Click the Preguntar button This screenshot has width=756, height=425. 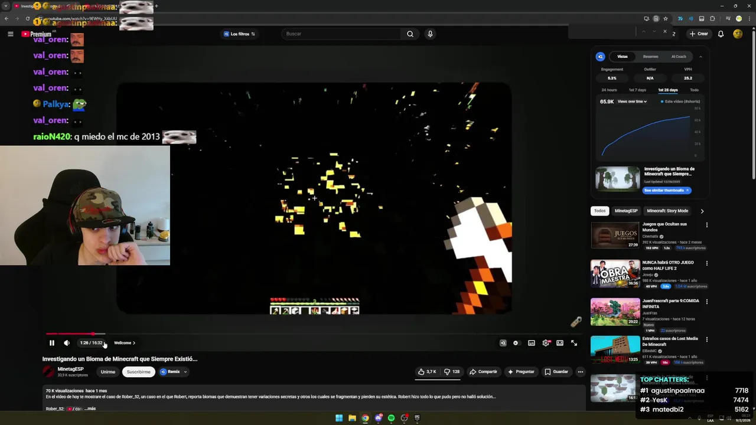point(521,372)
